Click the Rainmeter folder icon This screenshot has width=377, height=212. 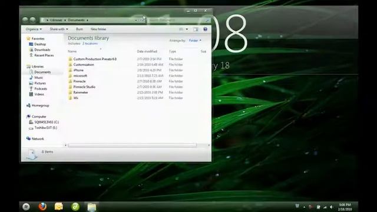pos(70,92)
